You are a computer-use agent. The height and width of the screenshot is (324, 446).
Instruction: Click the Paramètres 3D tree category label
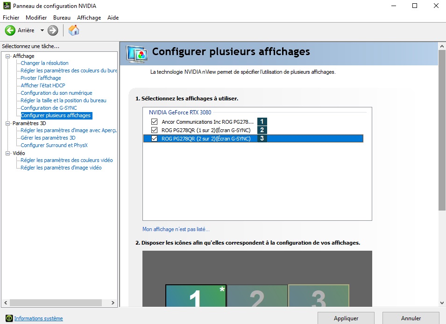(x=29, y=123)
